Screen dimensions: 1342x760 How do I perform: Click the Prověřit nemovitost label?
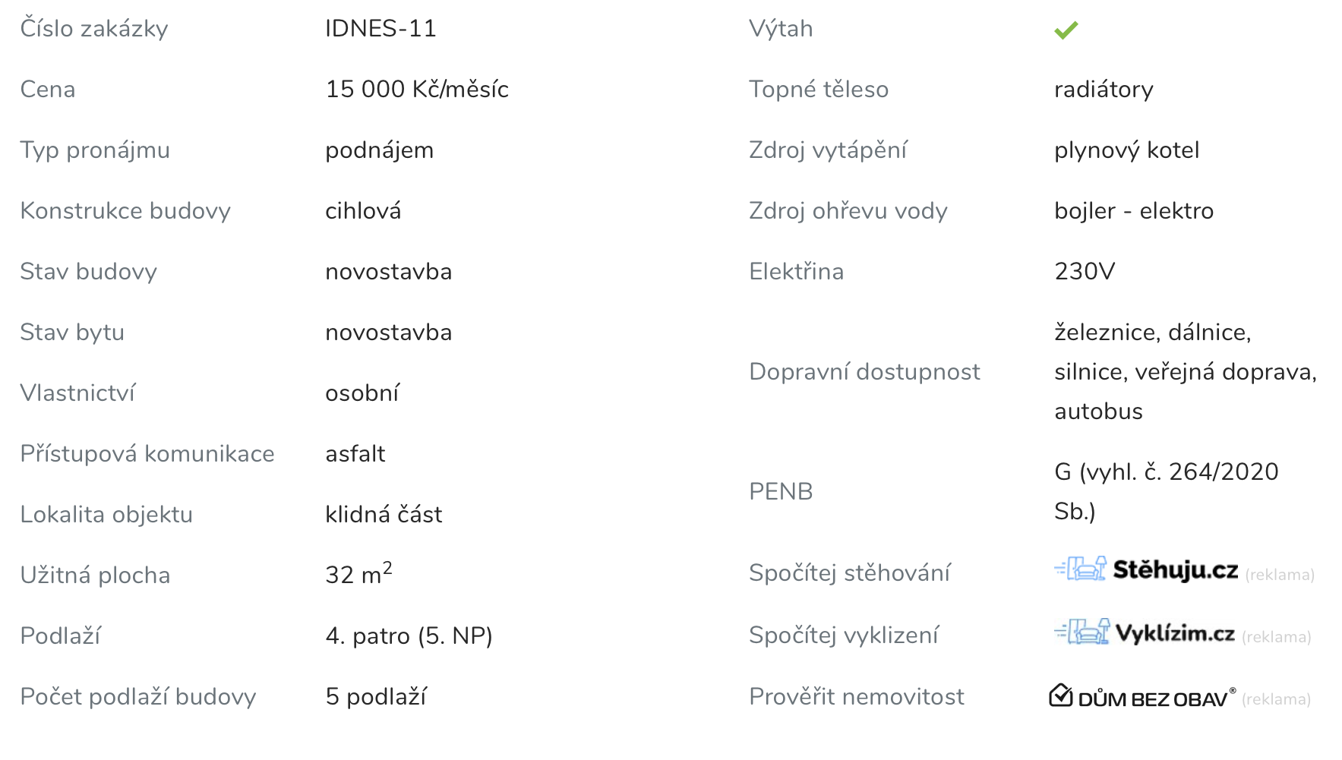click(856, 697)
